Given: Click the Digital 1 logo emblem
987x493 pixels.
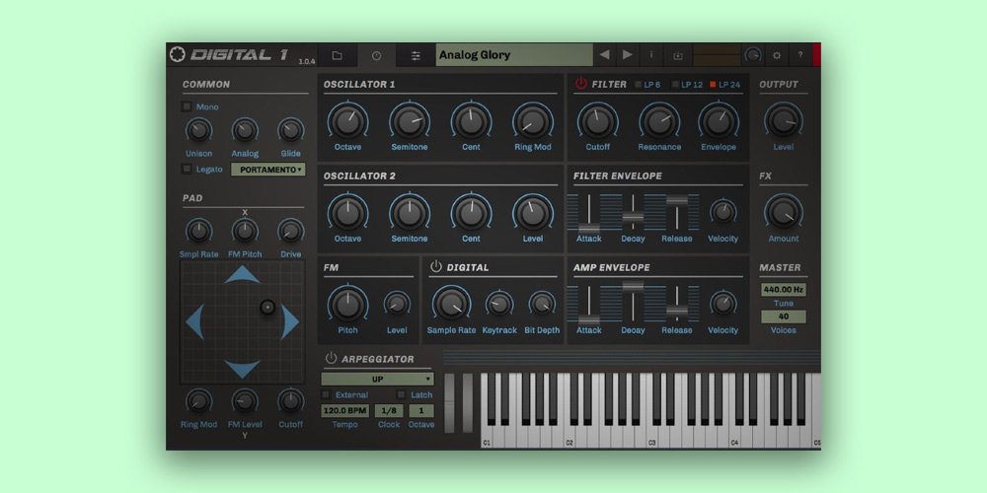Looking at the screenshot, I should [178, 54].
